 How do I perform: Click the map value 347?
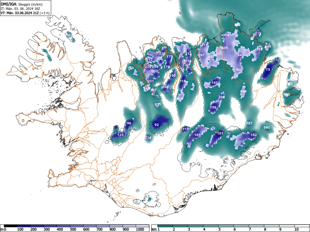(x=241, y=55)
